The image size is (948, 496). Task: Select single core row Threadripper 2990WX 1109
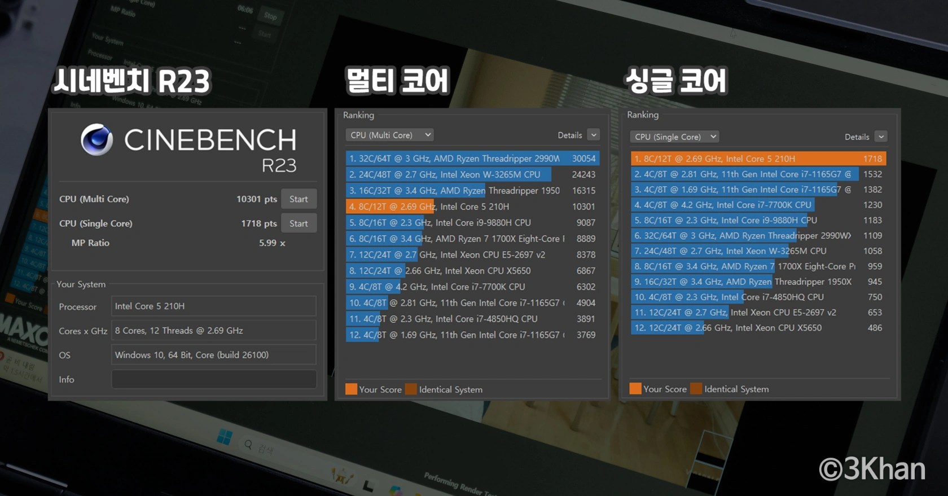click(x=758, y=235)
